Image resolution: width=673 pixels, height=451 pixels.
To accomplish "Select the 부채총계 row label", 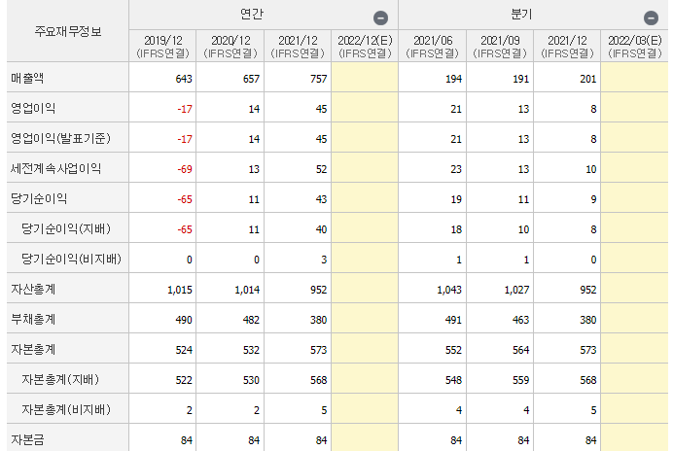I will (33, 319).
